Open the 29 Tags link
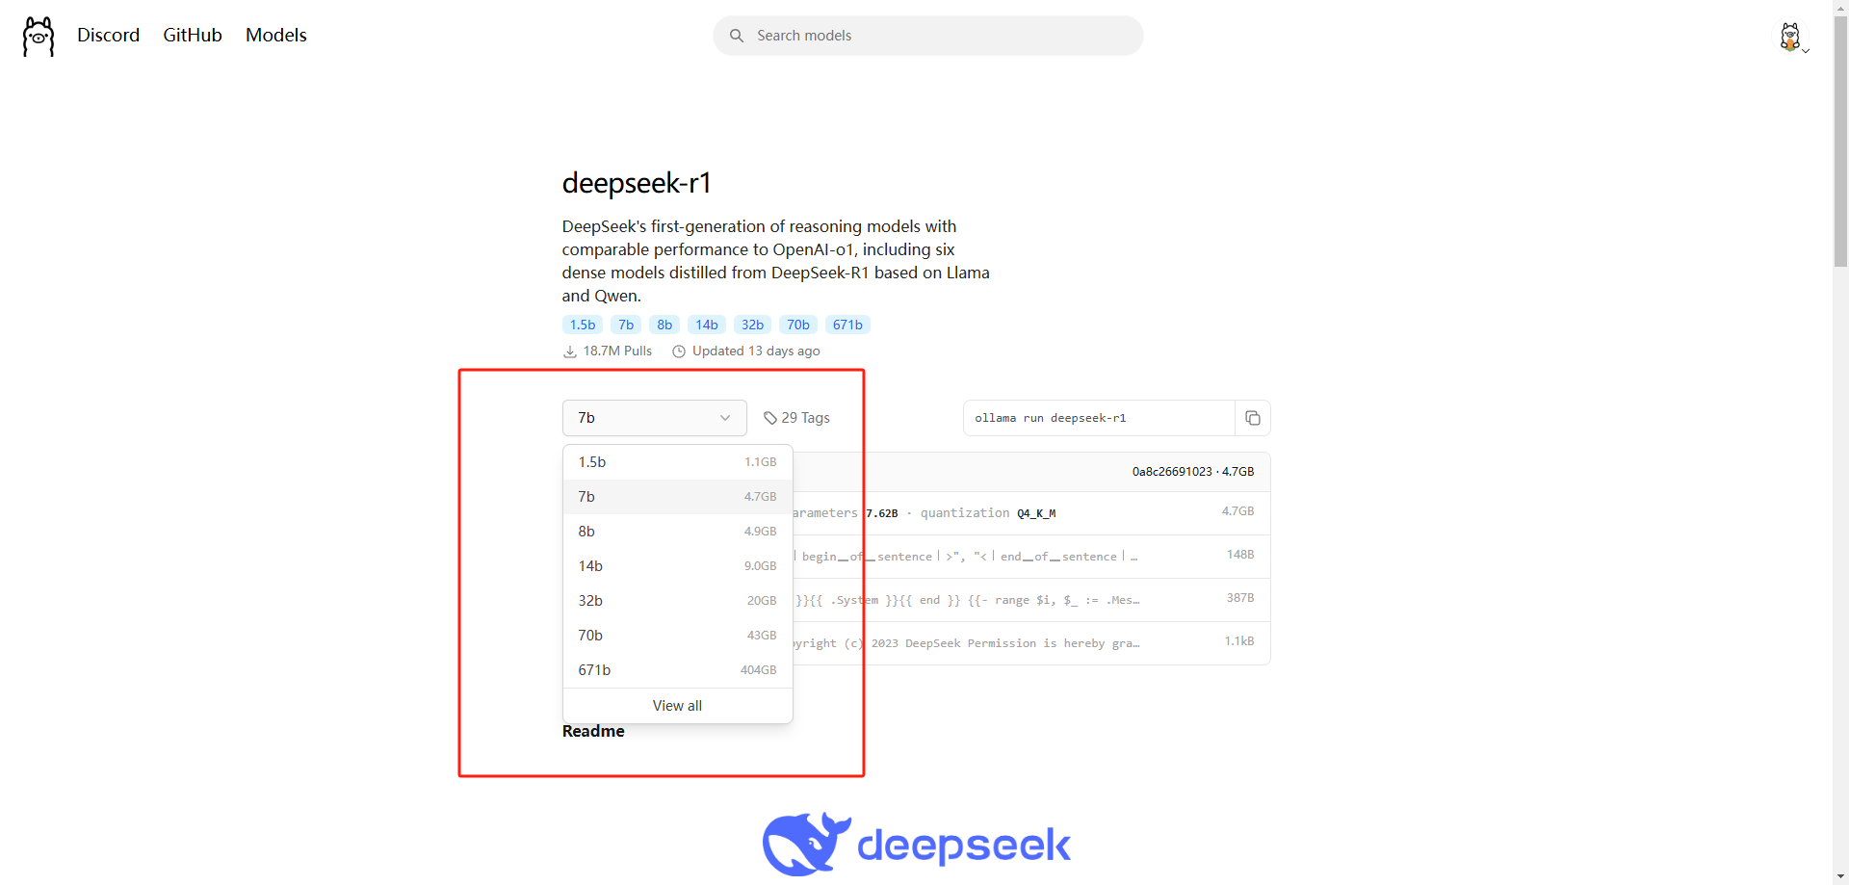 pyautogui.click(x=805, y=418)
